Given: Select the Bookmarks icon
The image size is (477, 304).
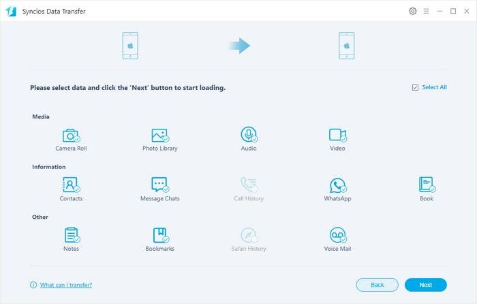Looking at the screenshot, I should 159,235.
